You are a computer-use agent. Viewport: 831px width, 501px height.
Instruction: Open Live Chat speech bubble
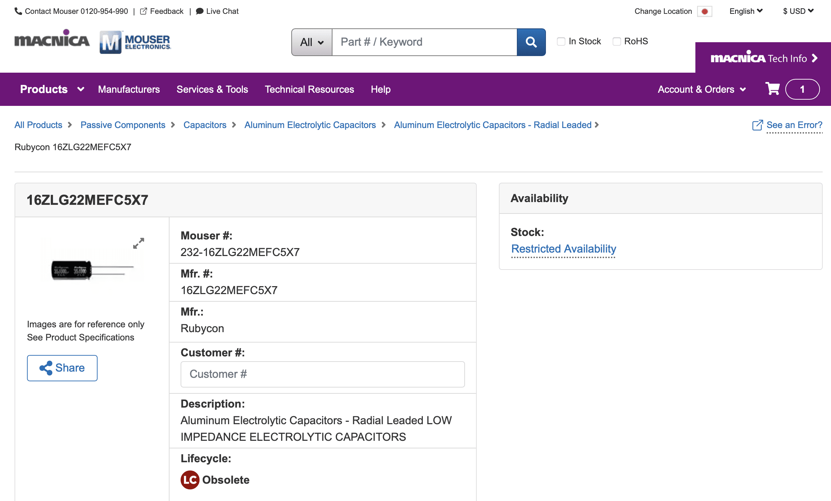click(x=200, y=11)
